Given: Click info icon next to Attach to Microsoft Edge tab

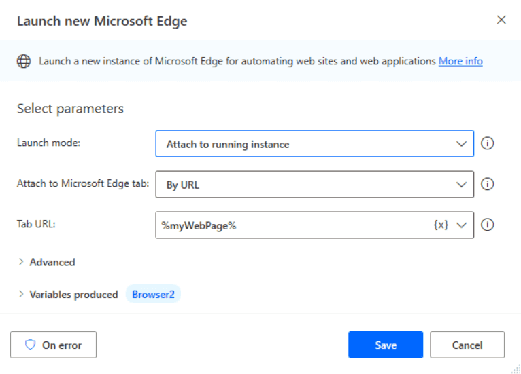Looking at the screenshot, I should point(487,184).
